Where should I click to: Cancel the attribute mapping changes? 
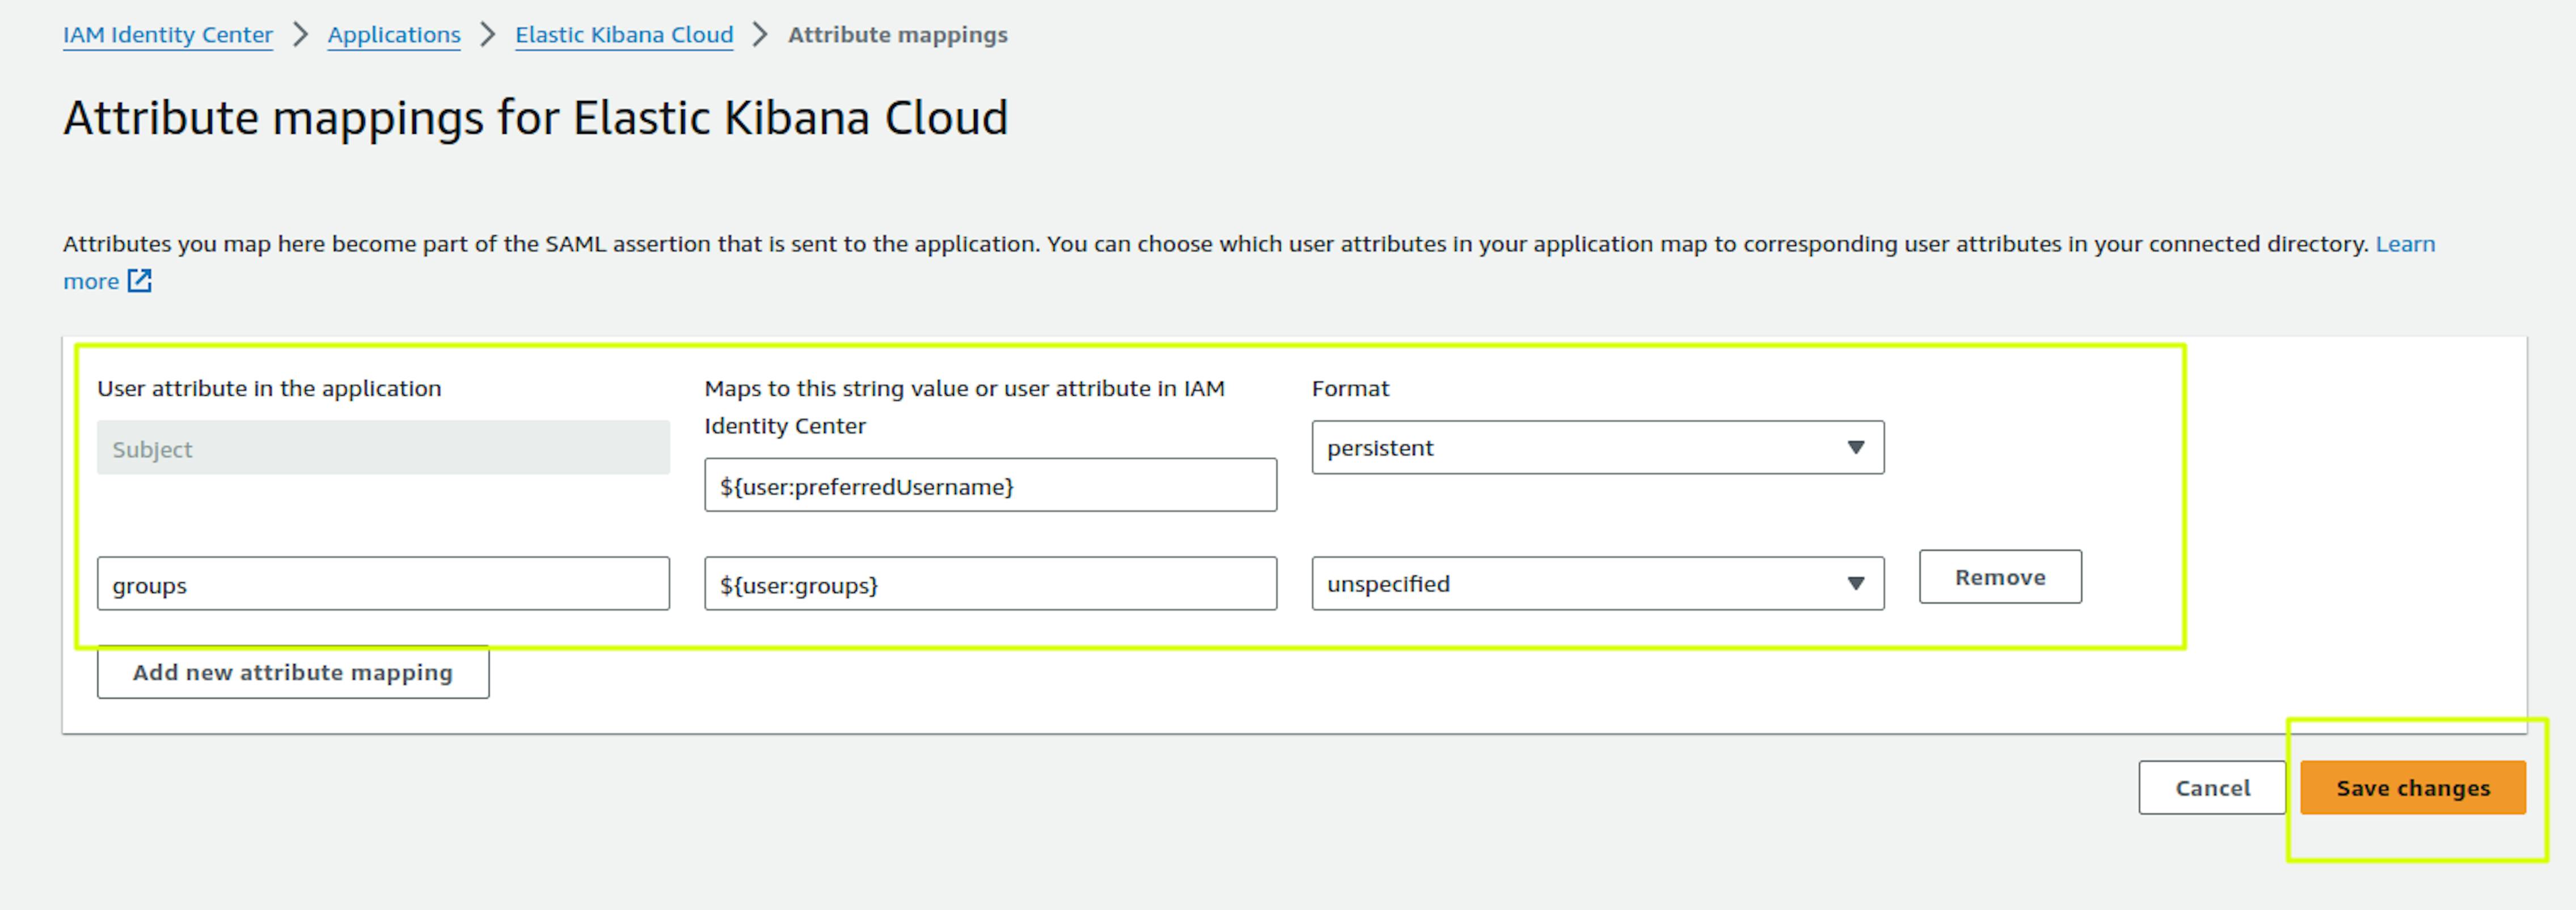point(2212,788)
